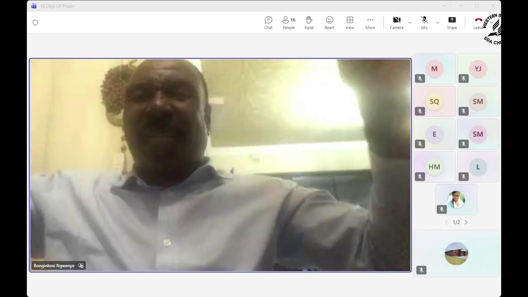Click the muted mic icon on M tile
This screenshot has width=528, height=297.
coord(420,78)
